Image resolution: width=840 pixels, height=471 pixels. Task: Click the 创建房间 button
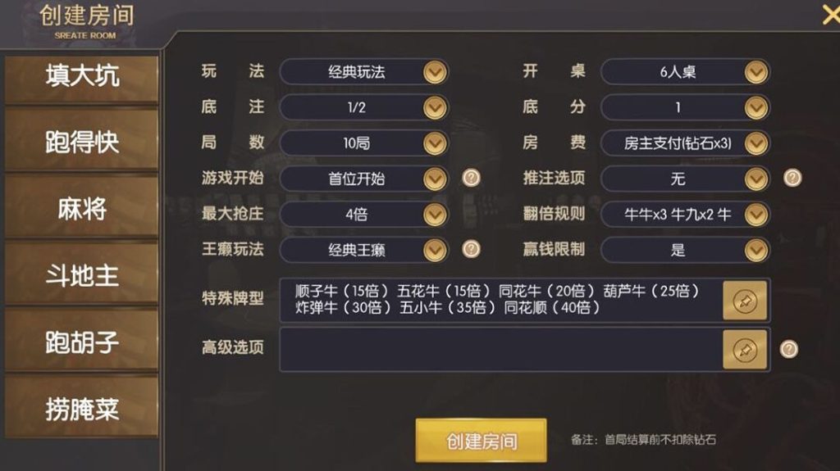pyautogui.click(x=481, y=442)
